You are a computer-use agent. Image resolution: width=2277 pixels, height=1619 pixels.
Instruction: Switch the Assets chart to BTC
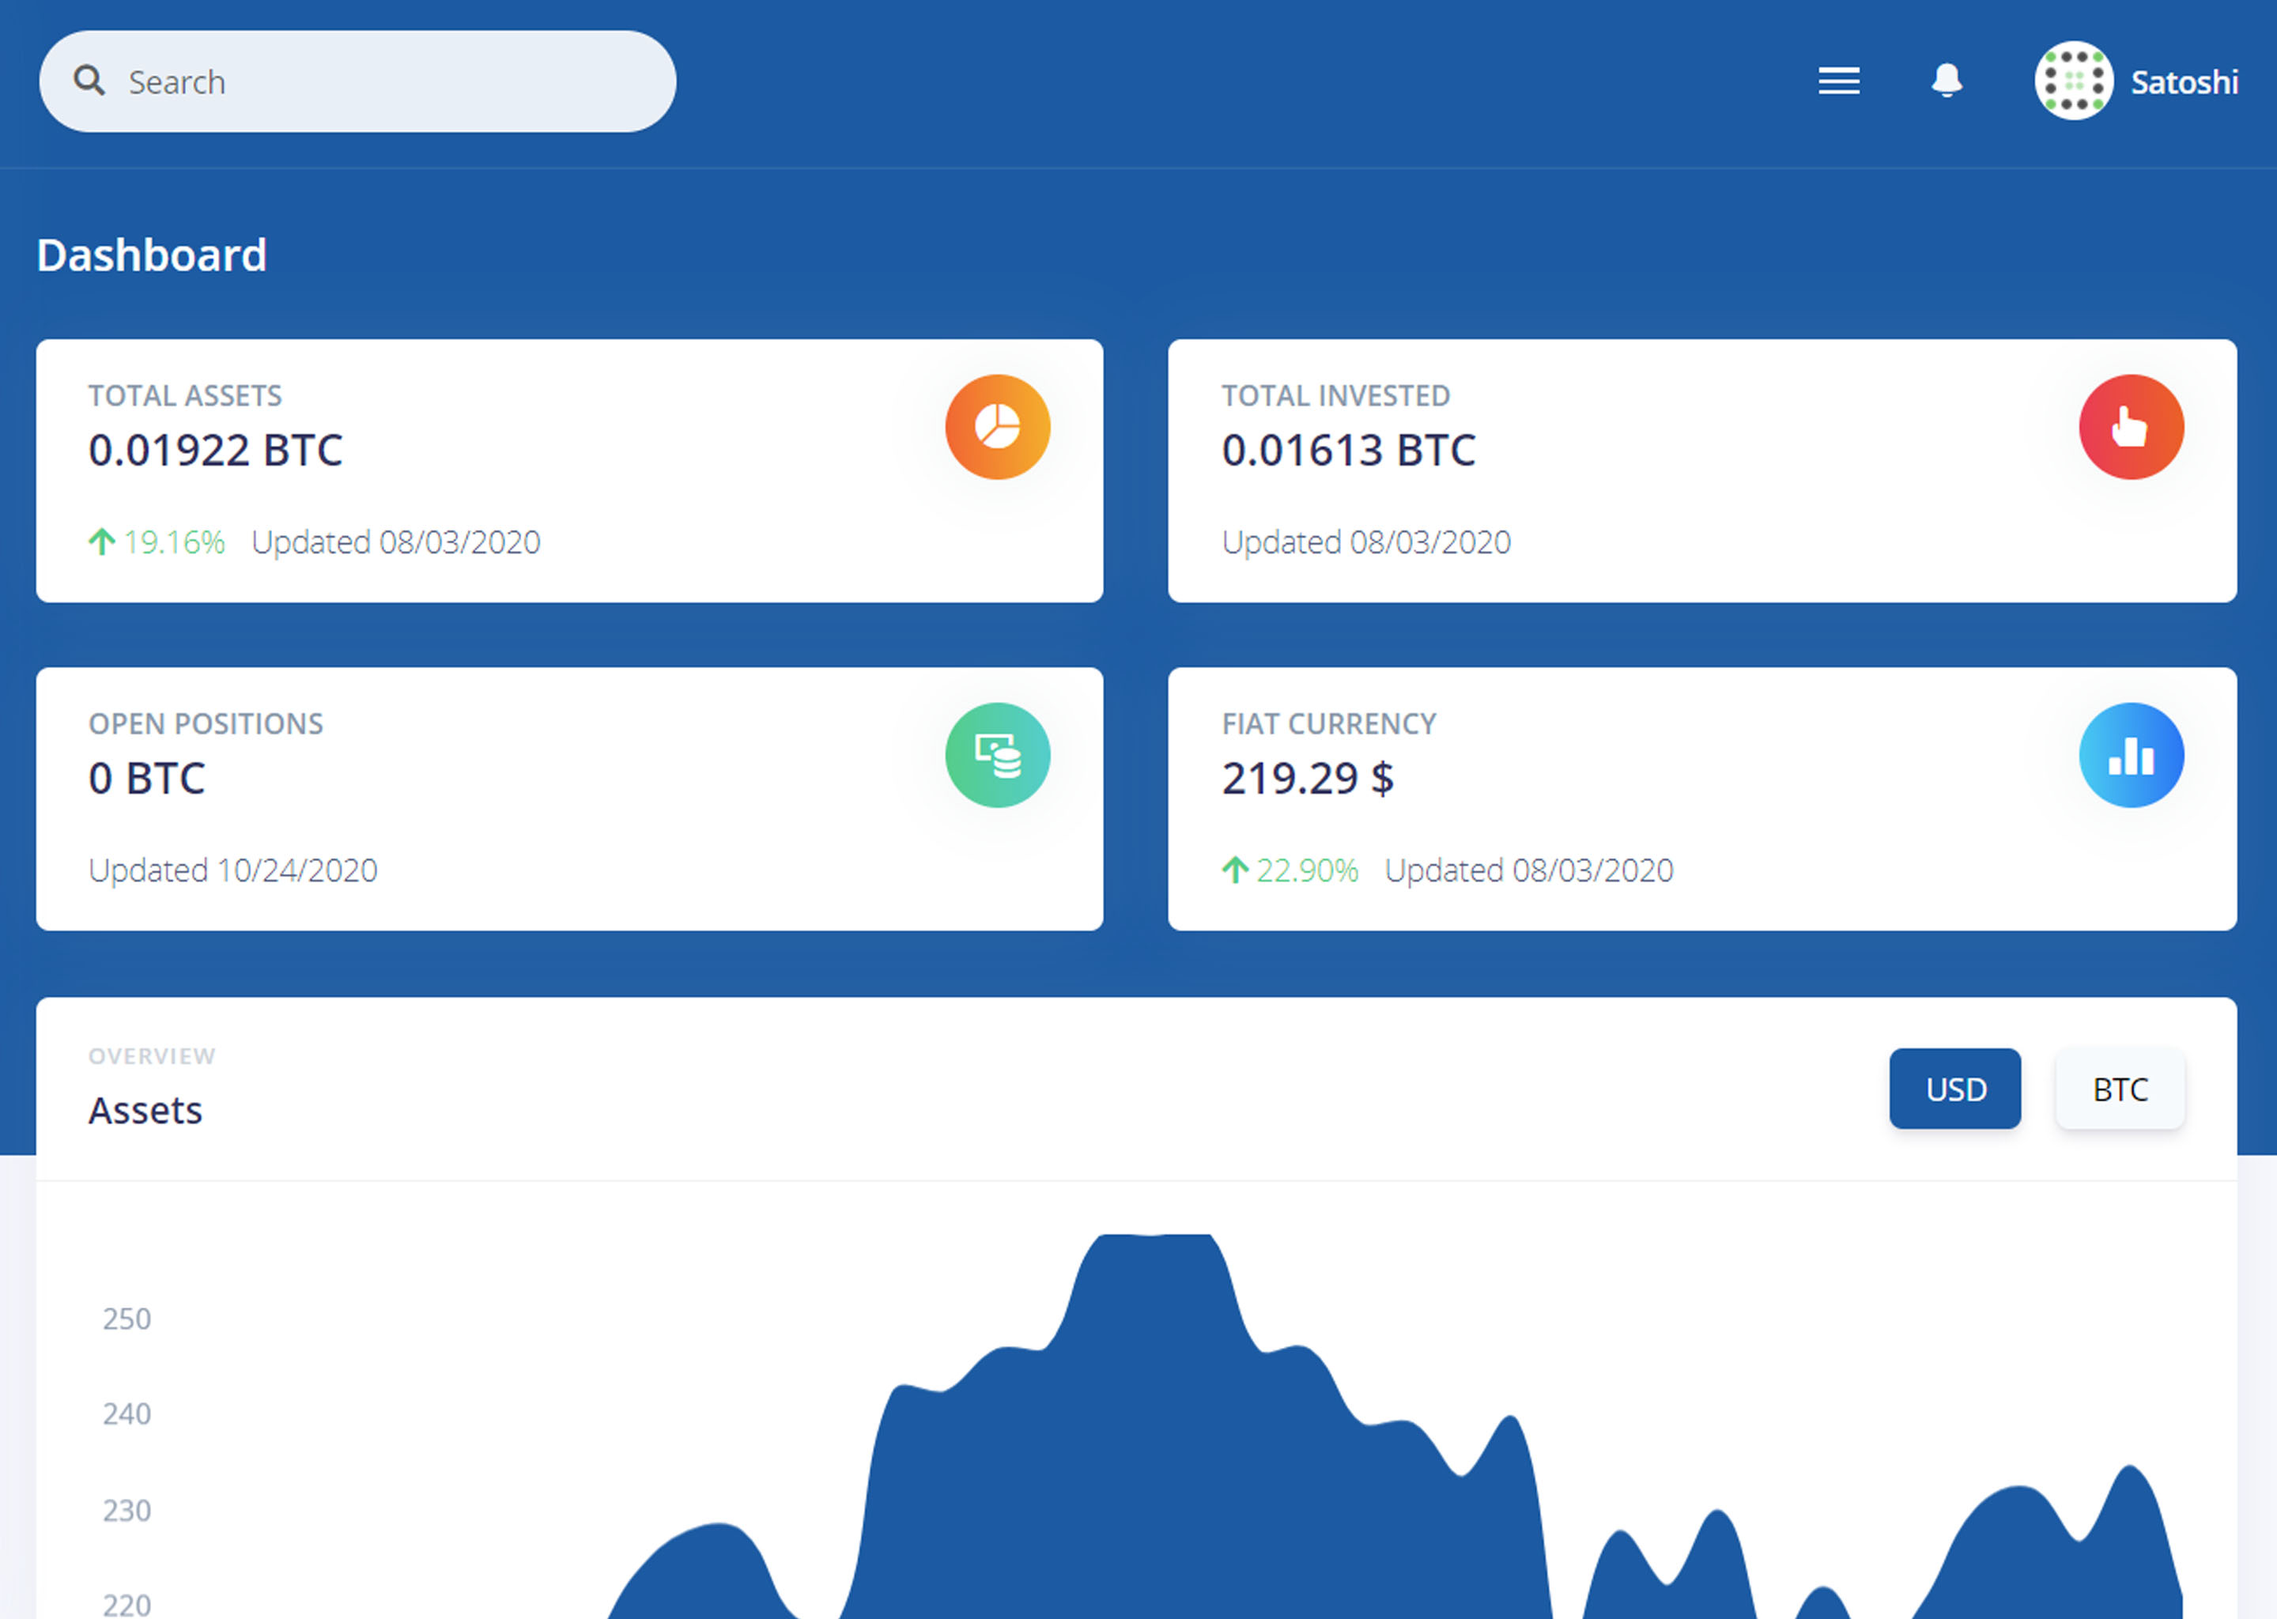(2119, 1089)
